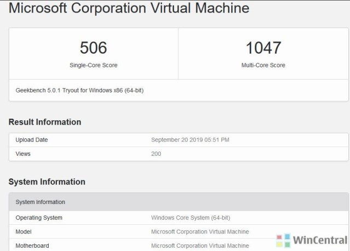
Task: Click the Microsoft Corporation Virtual Machine page title
Action: 129,8
